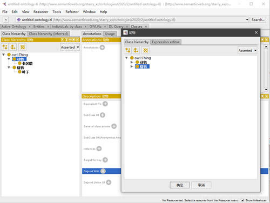270x203 pixels.
Task: Add Disjoint Union Of plus icon
Action: tap(109, 182)
